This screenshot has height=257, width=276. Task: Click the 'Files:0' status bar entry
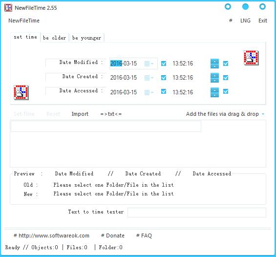tap(77, 247)
